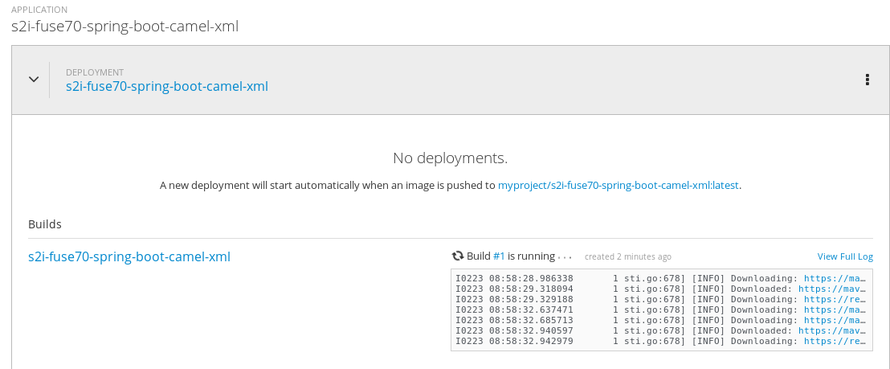The image size is (890, 369).
Task: Click the URL in the 08:58:28.986338 log line
Action: 835,278
